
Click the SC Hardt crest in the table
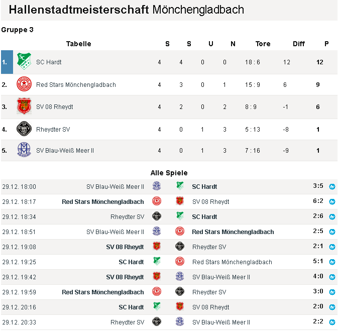[24, 61]
